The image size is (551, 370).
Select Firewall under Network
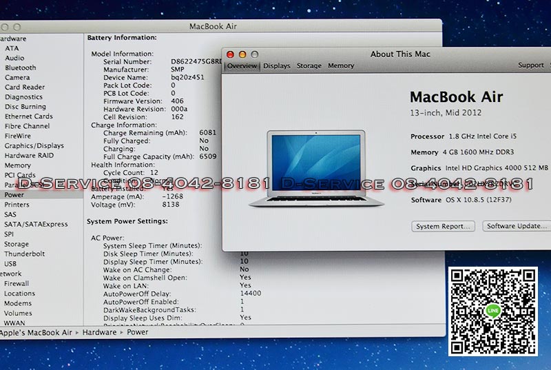click(17, 284)
